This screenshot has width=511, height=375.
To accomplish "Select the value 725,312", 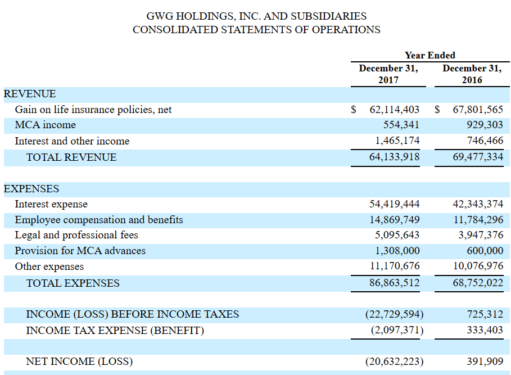I will coord(485,314).
